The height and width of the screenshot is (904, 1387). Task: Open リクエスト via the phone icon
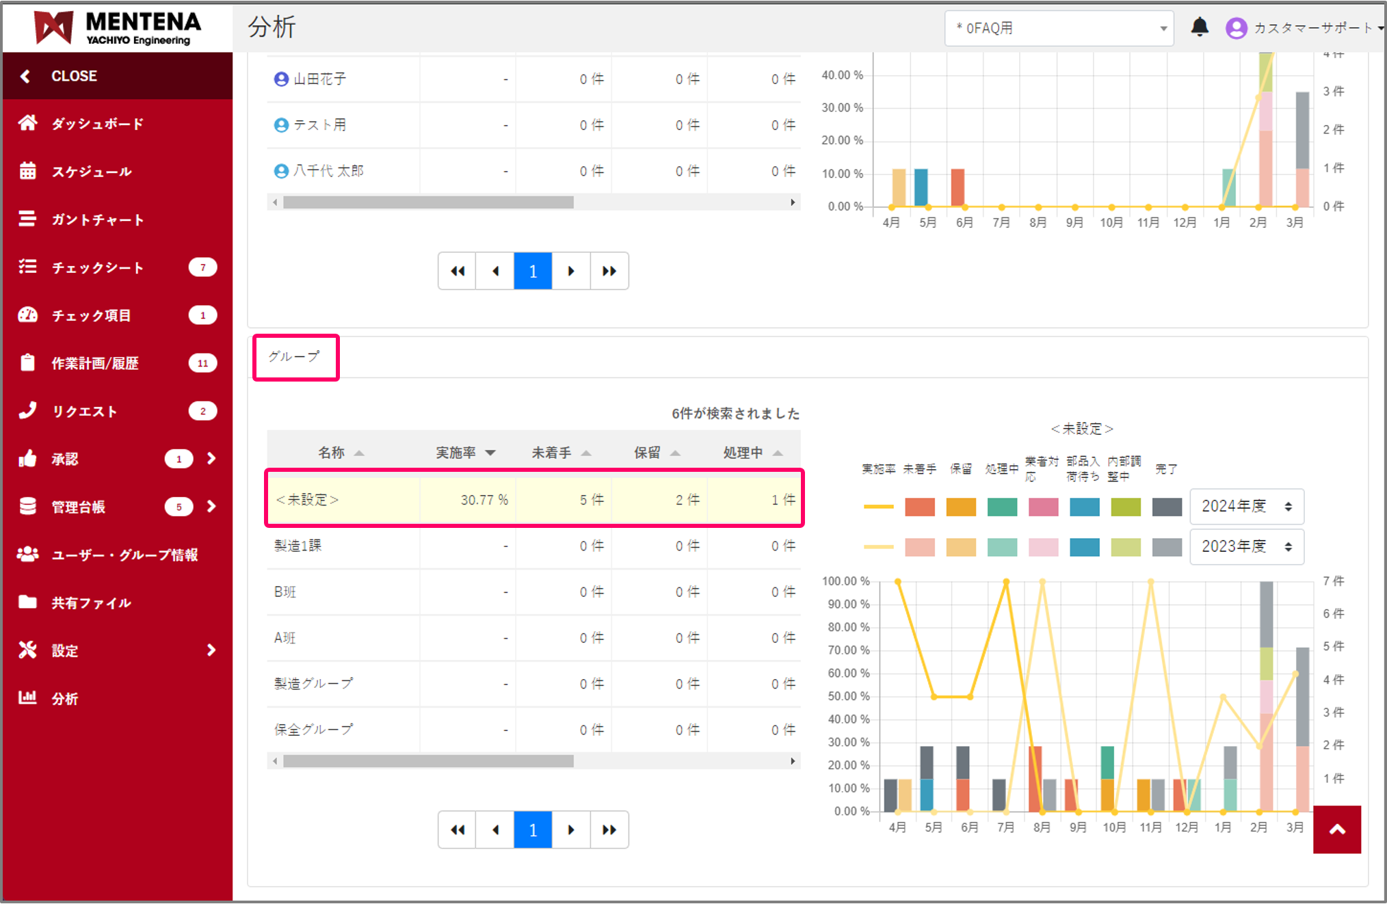point(28,410)
